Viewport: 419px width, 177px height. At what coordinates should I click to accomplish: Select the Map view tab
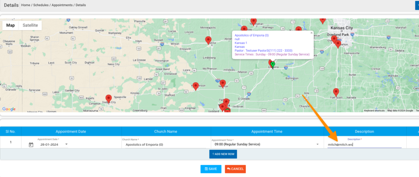[10, 25]
